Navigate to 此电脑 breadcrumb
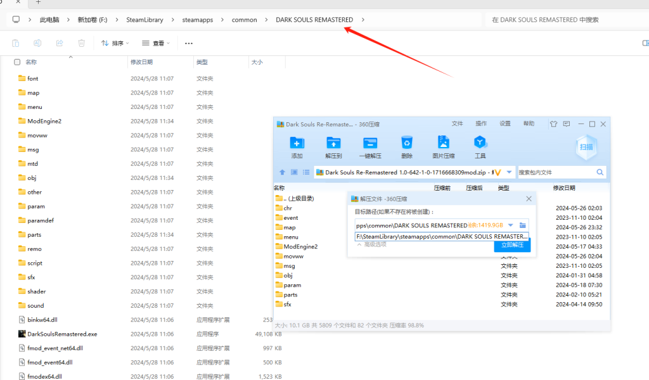Screen dimensions: 649x380 (49, 20)
